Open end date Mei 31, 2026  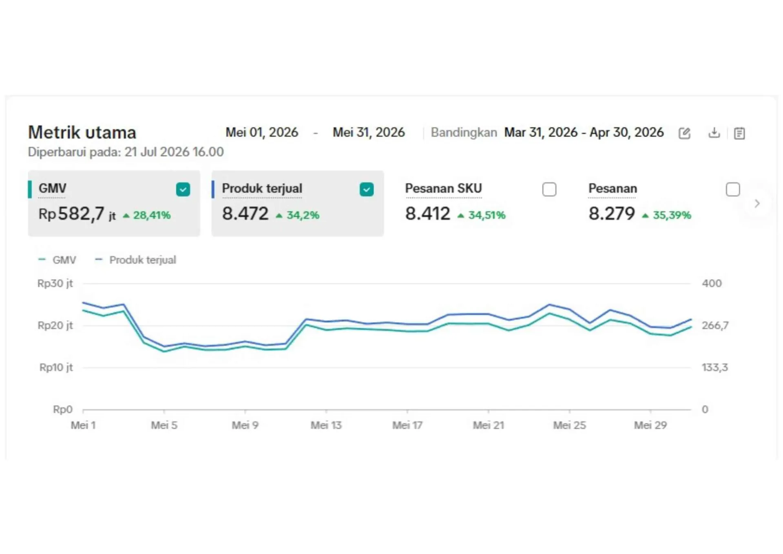(369, 132)
